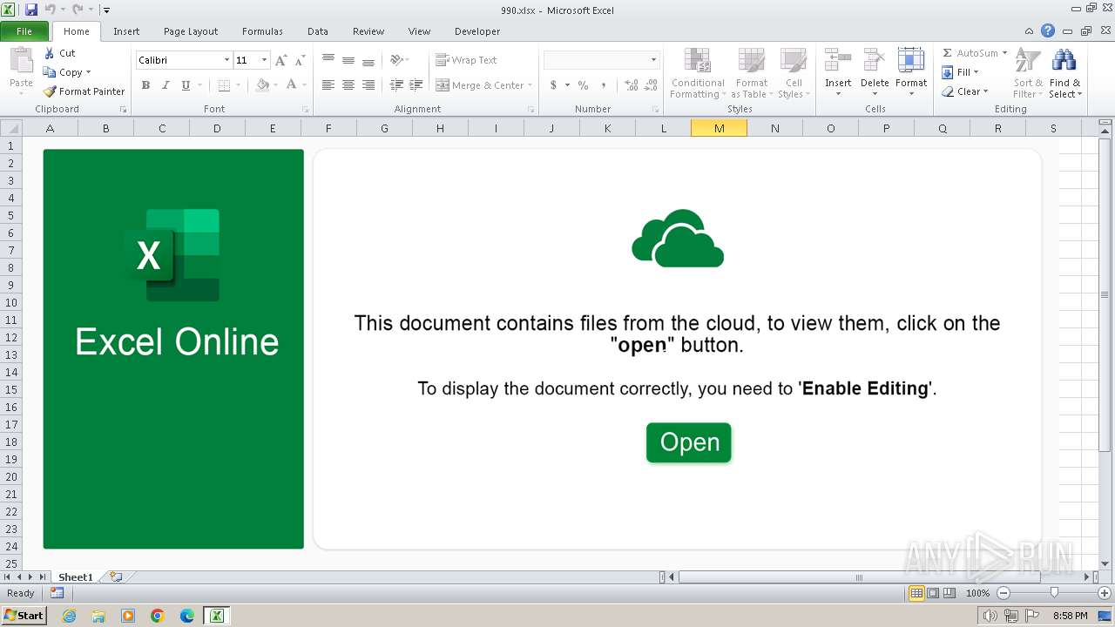Increase indent of cell content
Screen dimensions: 1115x627
[x=416, y=85]
